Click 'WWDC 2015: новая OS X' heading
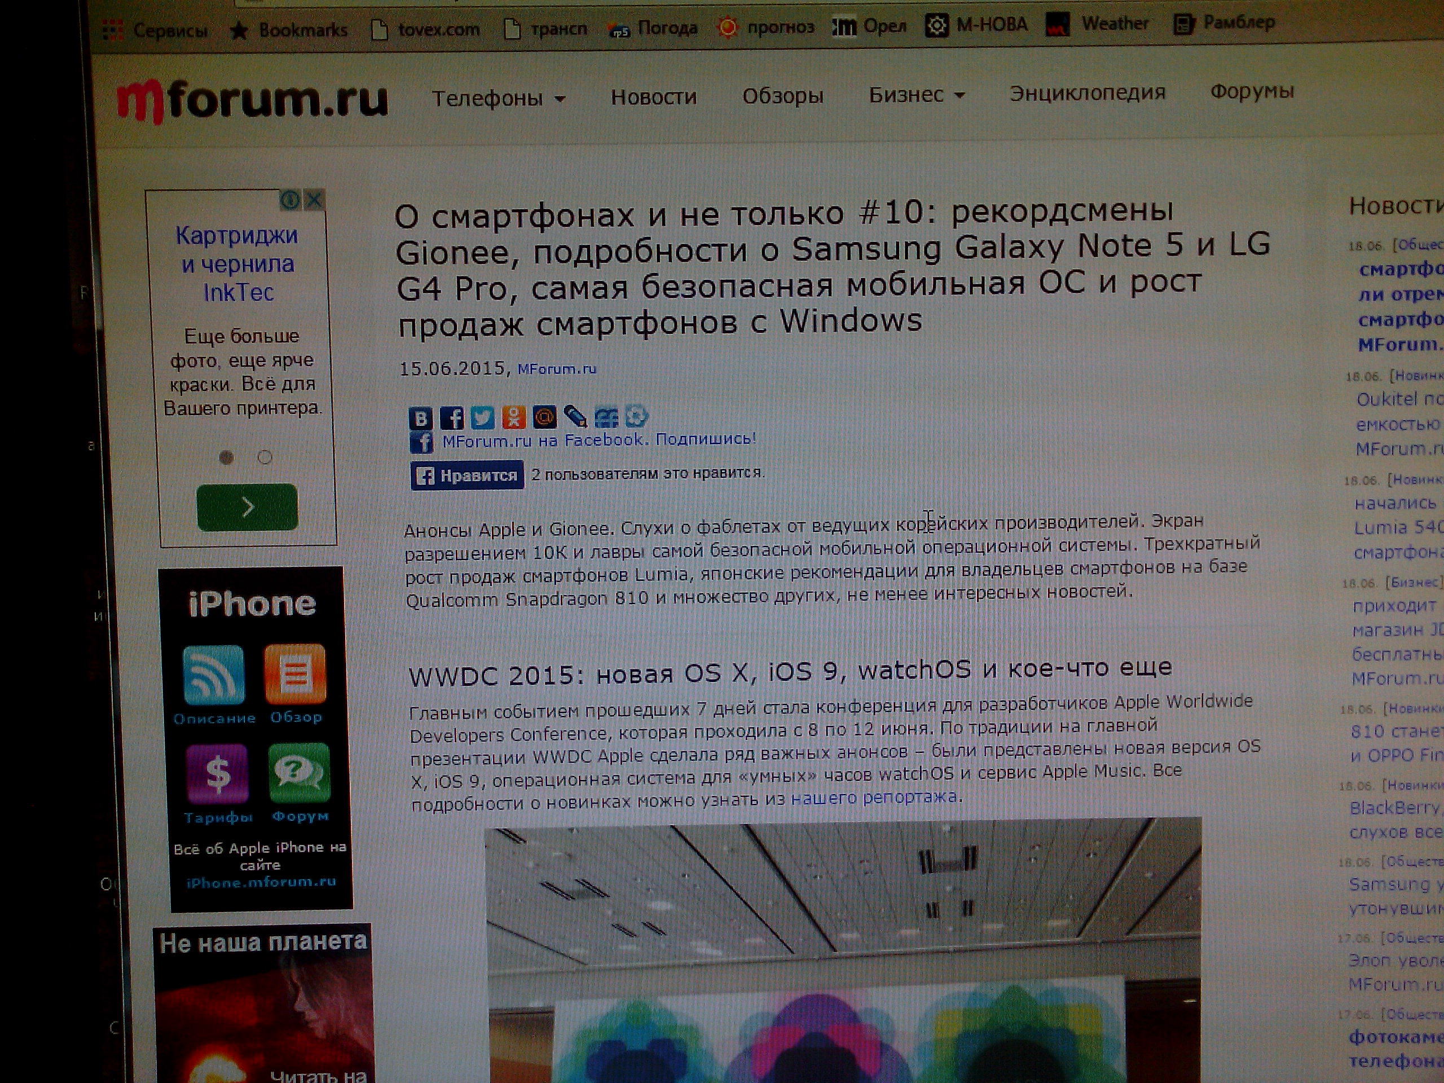The width and height of the screenshot is (1444, 1083). click(790, 672)
